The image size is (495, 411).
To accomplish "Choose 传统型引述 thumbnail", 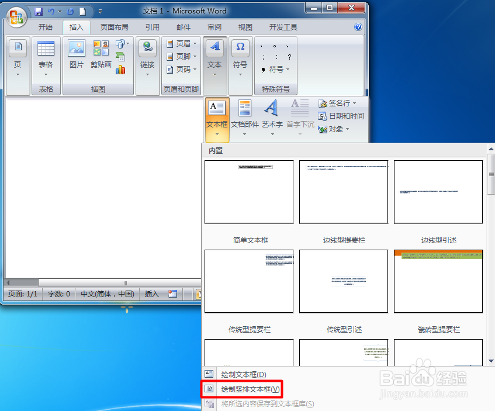I will [344, 281].
